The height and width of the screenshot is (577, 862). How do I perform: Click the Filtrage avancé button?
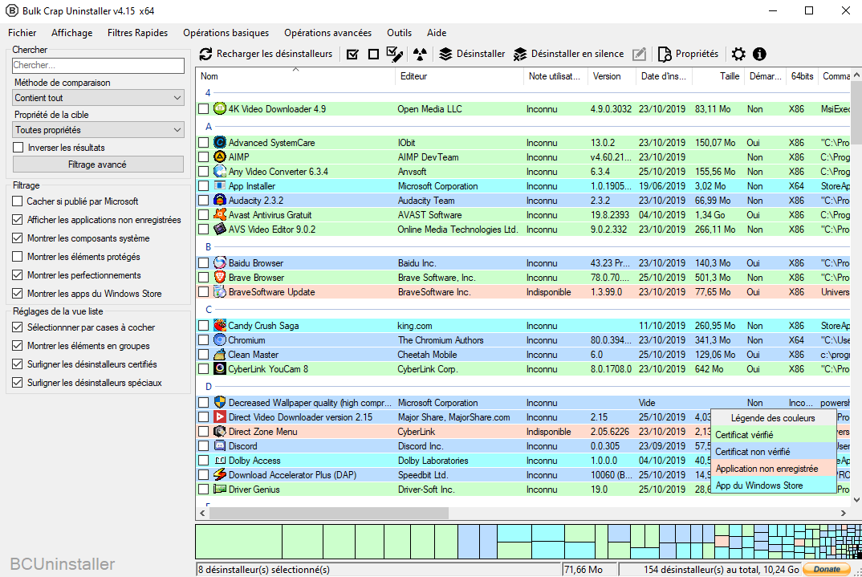pos(98,165)
